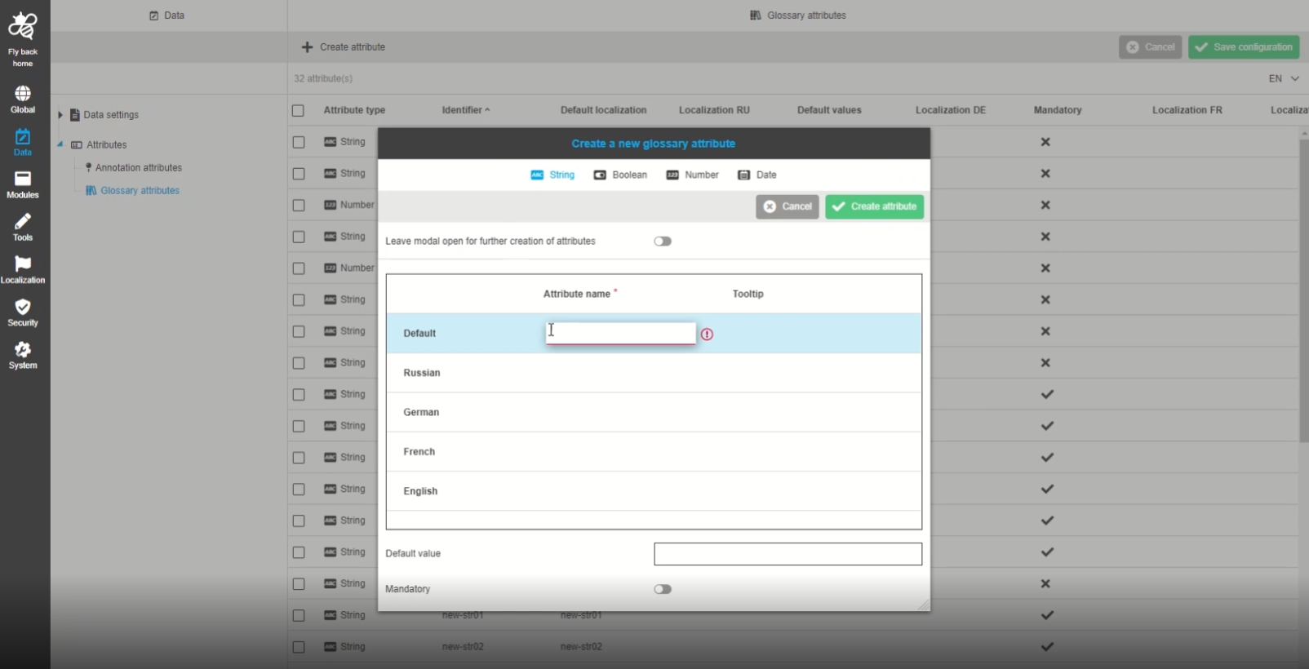The width and height of the screenshot is (1309, 669).
Task: Open the EN language dropdown
Action: click(x=1284, y=78)
